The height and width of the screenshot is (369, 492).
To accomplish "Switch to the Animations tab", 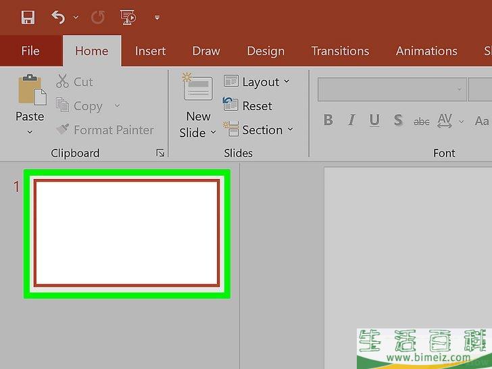I will (426, 51).
